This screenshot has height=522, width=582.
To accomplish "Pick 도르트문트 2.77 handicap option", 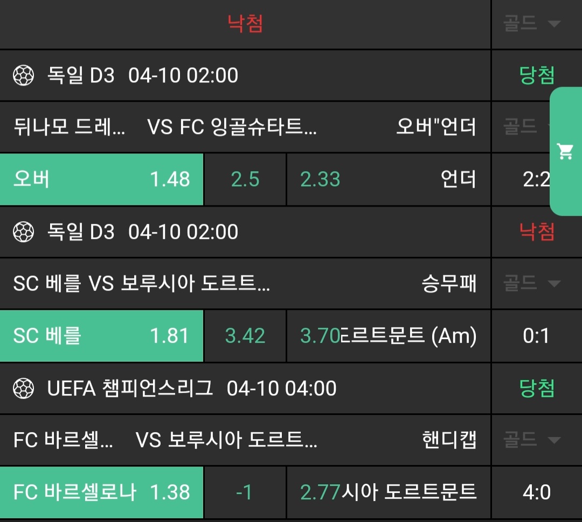I will pos(388,492).
